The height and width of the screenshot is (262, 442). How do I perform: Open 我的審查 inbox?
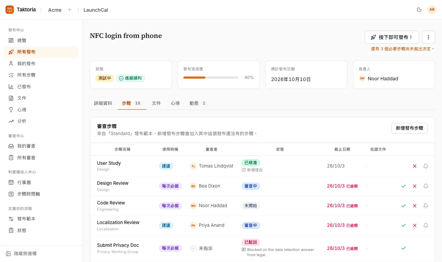click(x=41, y=146)
